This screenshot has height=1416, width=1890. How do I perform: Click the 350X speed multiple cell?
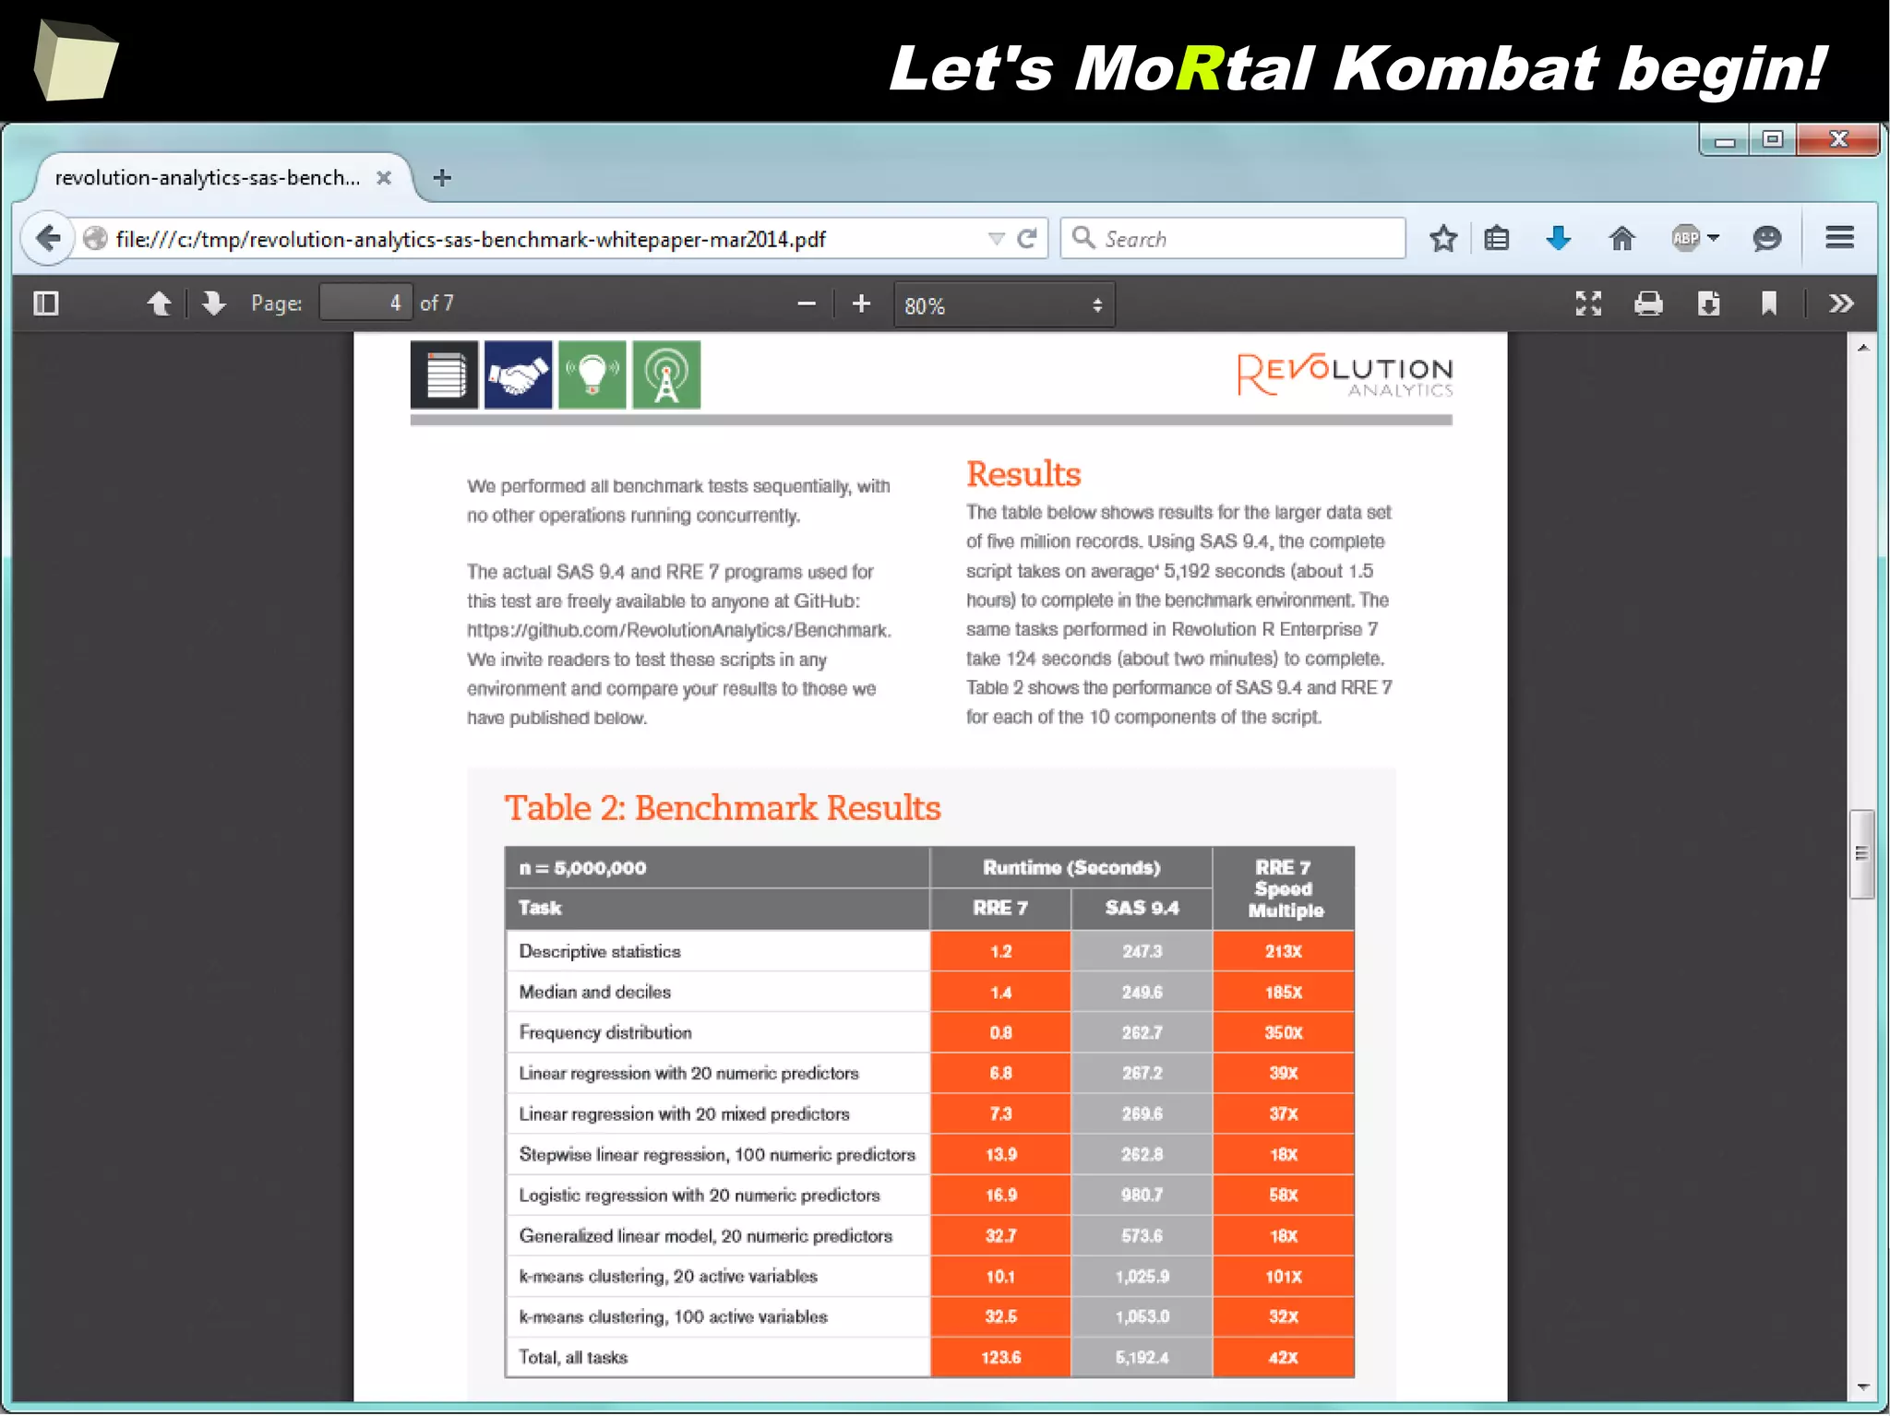click(1283, 1032)
